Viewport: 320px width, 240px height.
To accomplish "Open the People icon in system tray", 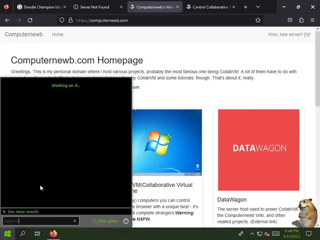I will click(241, 234).
